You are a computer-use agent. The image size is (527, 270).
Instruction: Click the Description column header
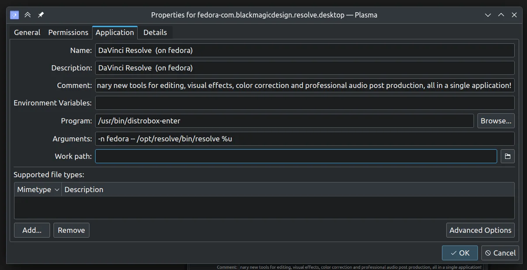[84, 189]
